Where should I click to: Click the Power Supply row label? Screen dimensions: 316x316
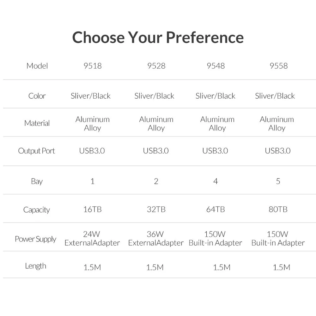coord(35,239)
